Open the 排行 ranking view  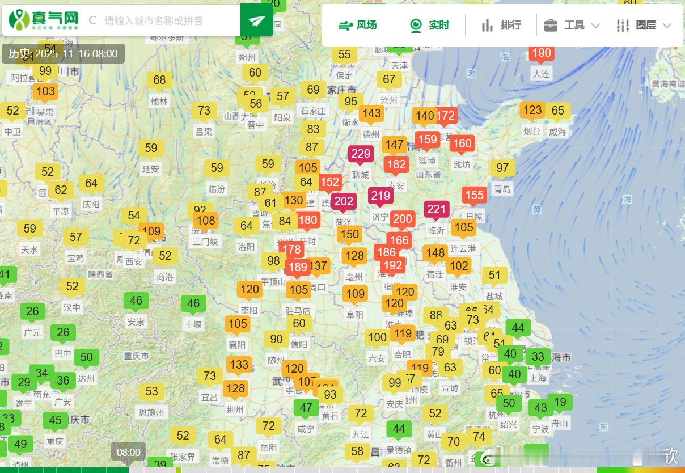pyautogui.click(x=501, y=25)
